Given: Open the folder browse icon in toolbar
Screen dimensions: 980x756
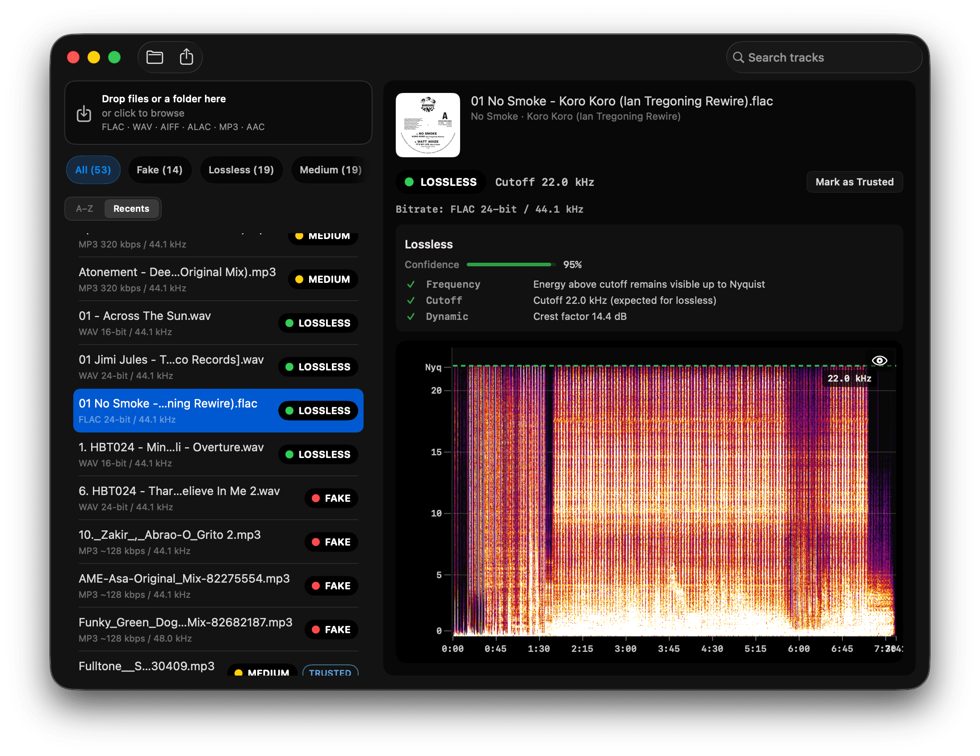Looking at the screenshot, I should 155,58.
